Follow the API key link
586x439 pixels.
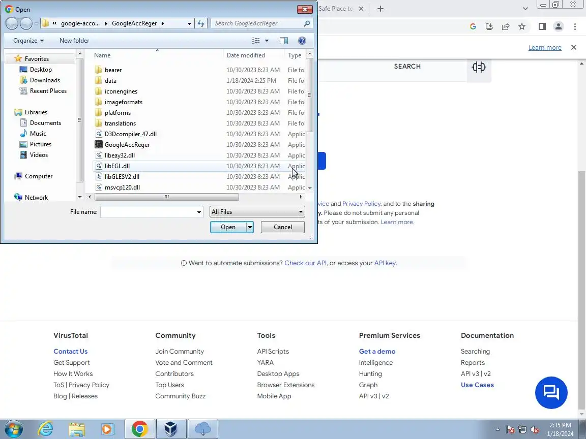click(x=385, y=263)
